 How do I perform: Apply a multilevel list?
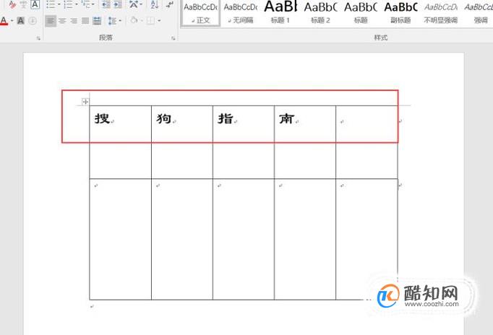coord(85,4)
